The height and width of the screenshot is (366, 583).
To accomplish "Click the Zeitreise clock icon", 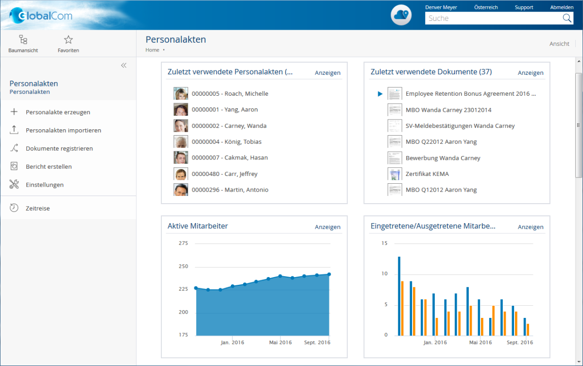I will tap(14, 208).
